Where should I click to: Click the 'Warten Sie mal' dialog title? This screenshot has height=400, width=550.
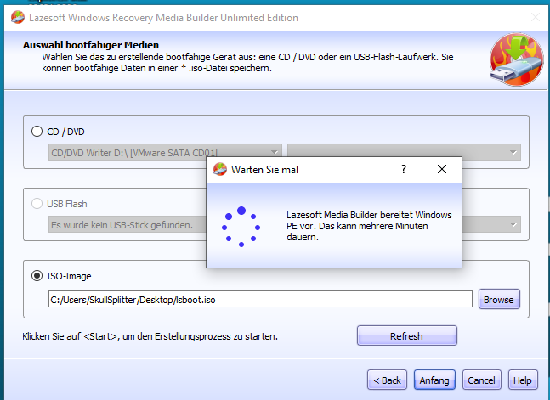[x=264, y=170]
